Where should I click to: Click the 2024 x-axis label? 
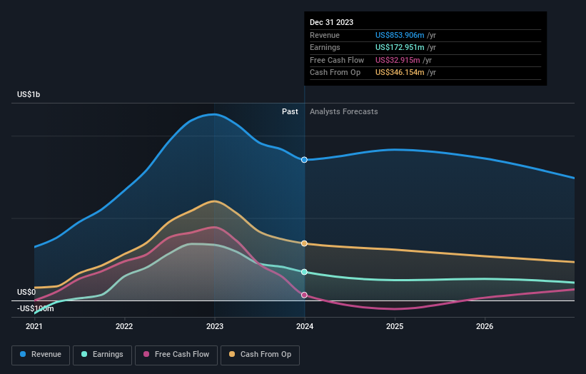[305, 327]
